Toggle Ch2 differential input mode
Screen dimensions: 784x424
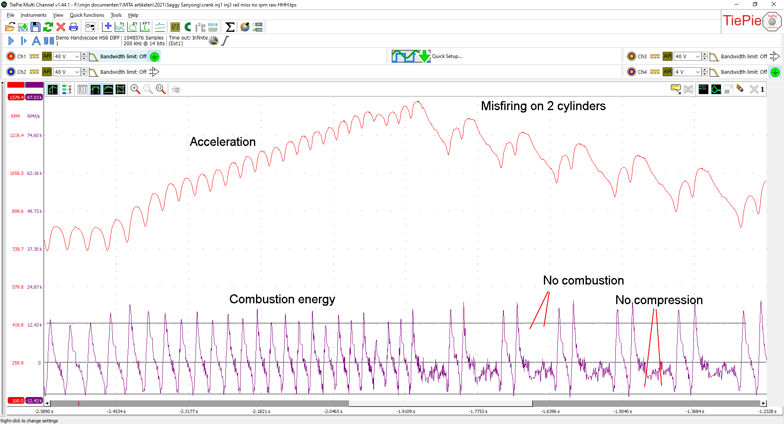tap(154, 72)
